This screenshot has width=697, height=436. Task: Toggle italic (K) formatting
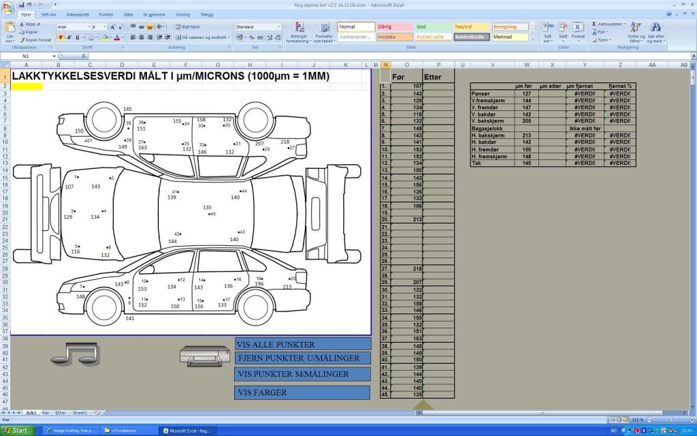tap(69, 37)
